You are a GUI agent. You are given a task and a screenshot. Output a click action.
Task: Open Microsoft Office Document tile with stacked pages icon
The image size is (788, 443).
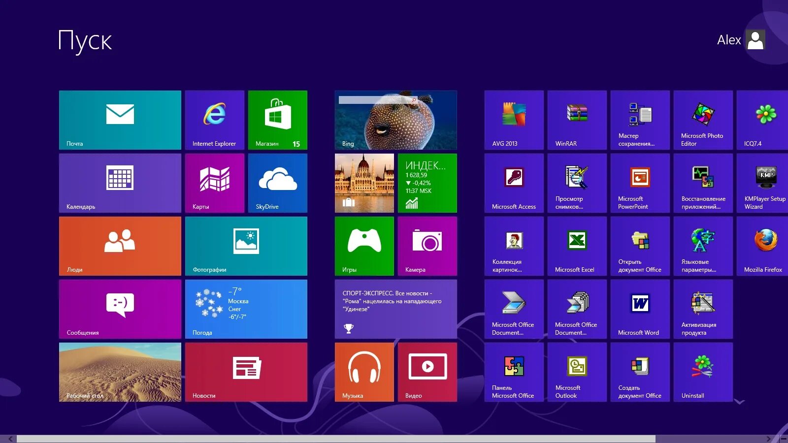(x=577, y=309)
